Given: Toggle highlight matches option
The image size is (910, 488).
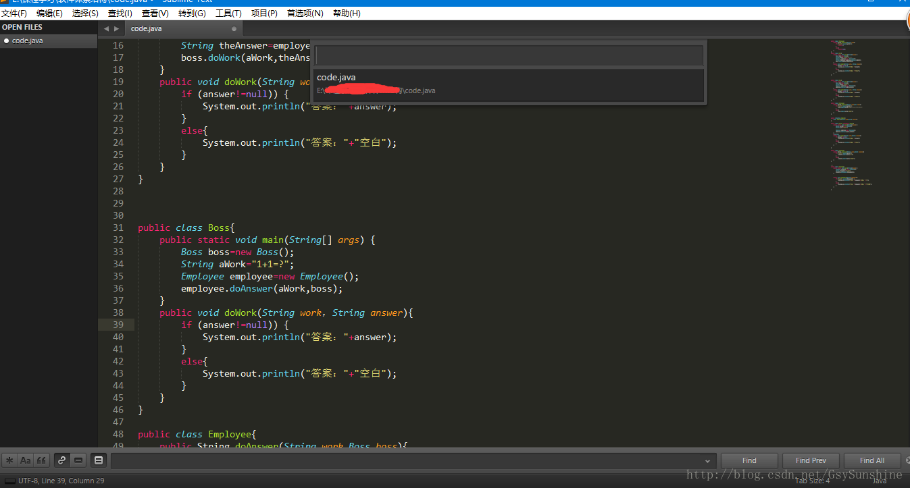Looking at the screenshot, I should (99, 460).
